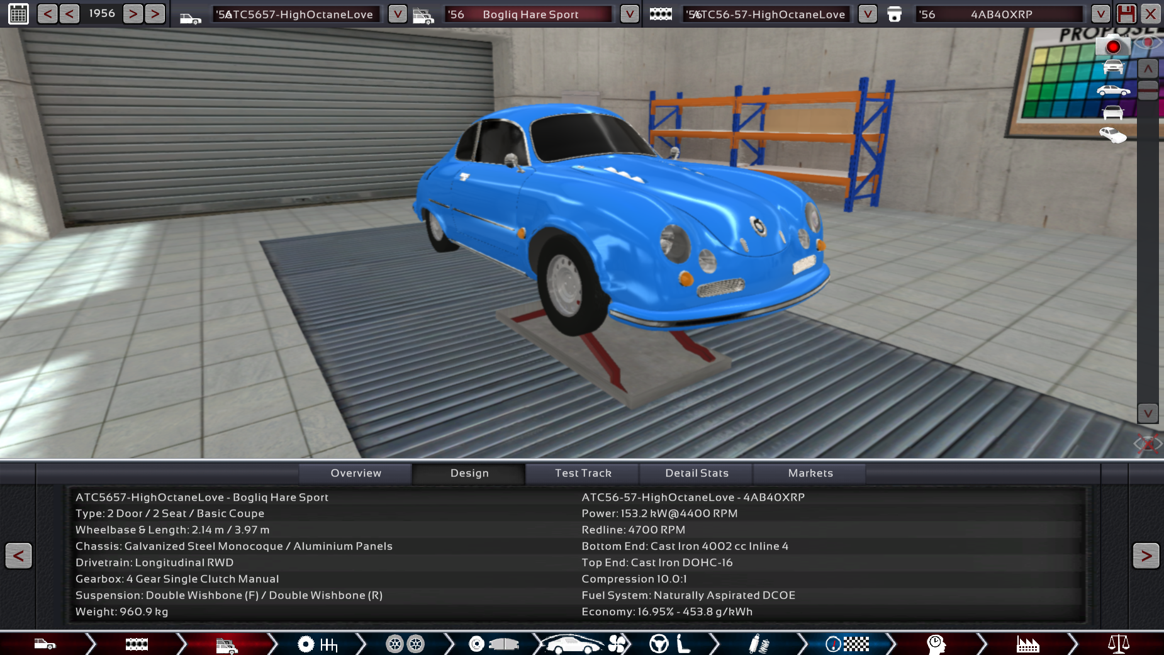This screenshot has width=1164, height=655.
Task: Go to previous page using left arrow
Action: [x=18, y=556]
